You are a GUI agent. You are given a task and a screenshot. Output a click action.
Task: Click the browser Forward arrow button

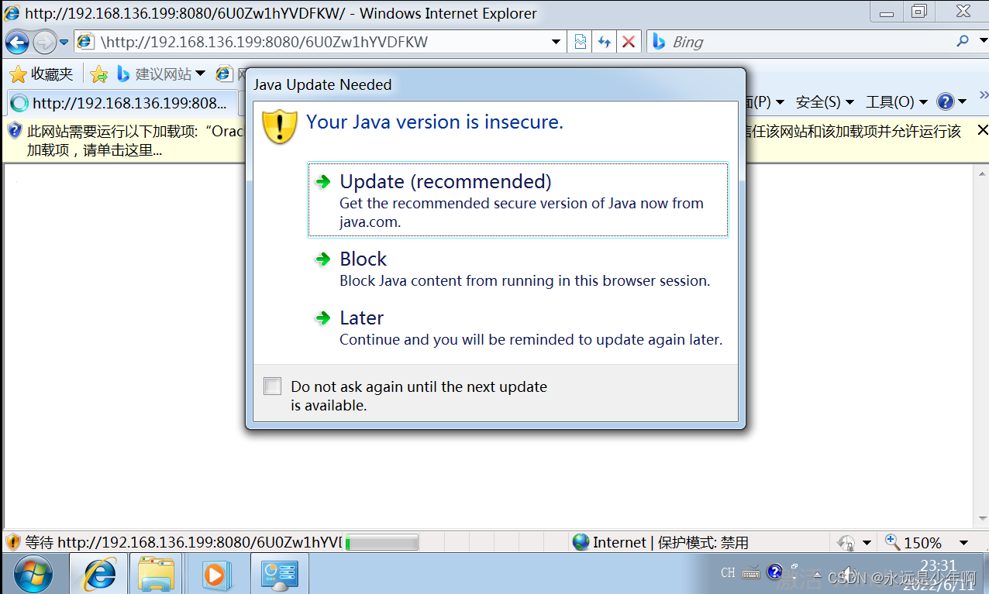(x=44, y=42)
